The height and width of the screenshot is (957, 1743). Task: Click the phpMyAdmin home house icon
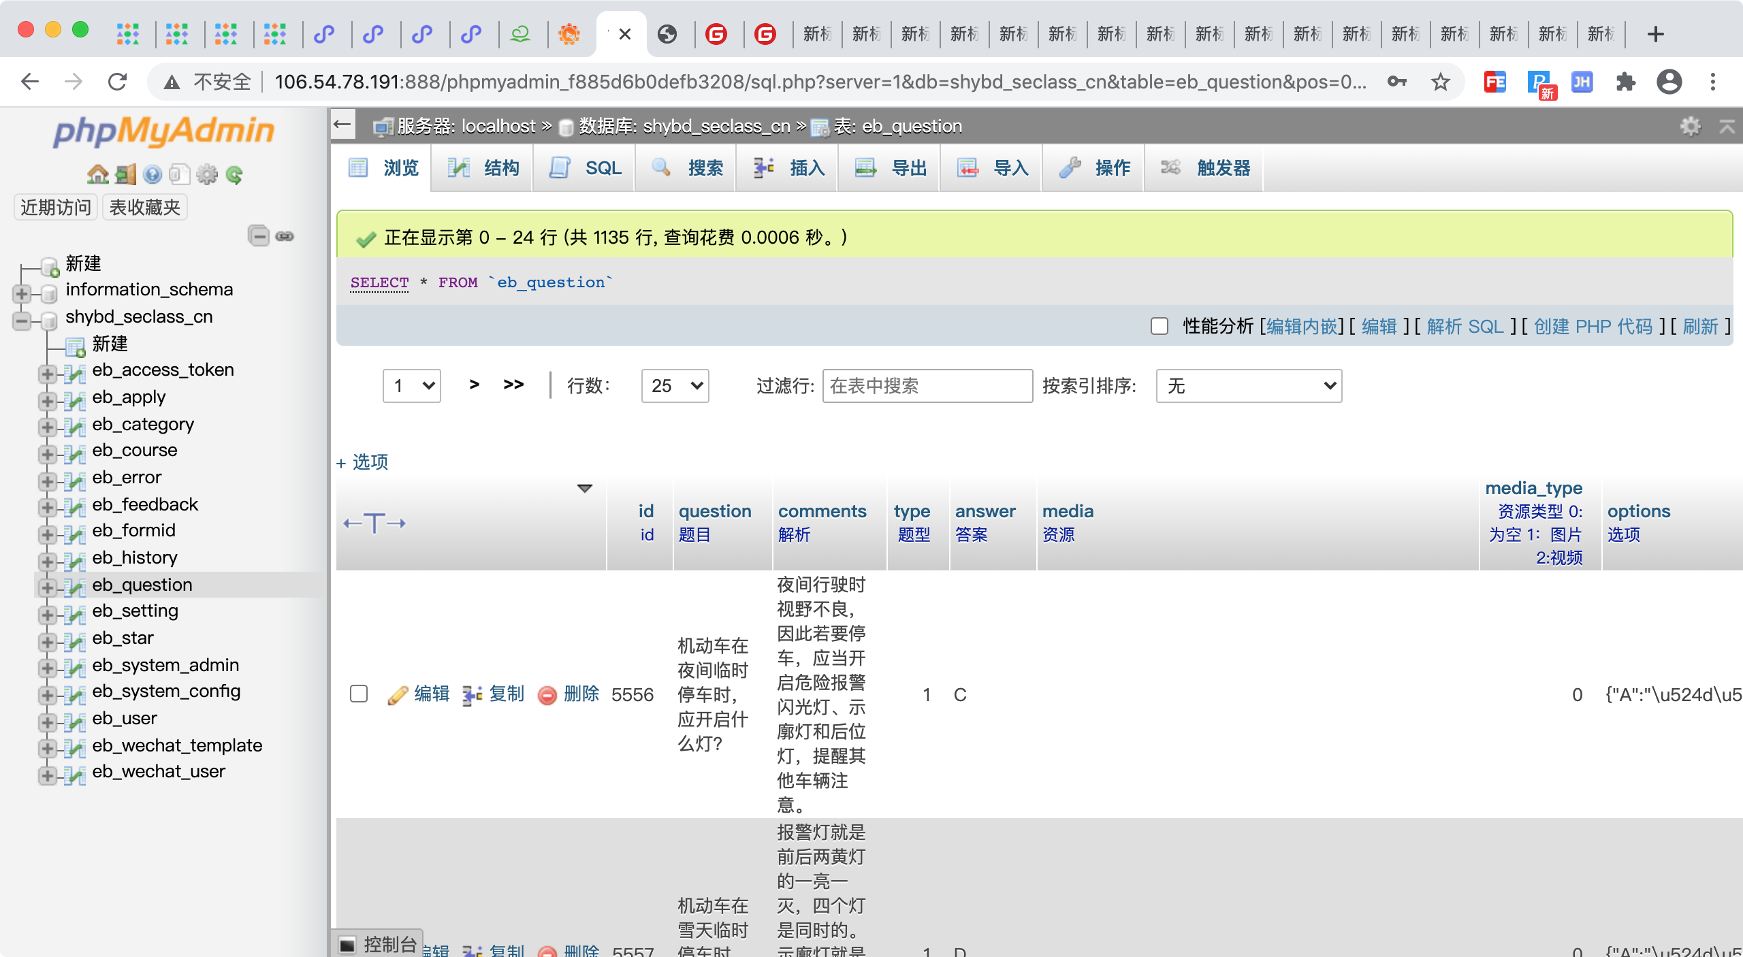coord(97,175)
